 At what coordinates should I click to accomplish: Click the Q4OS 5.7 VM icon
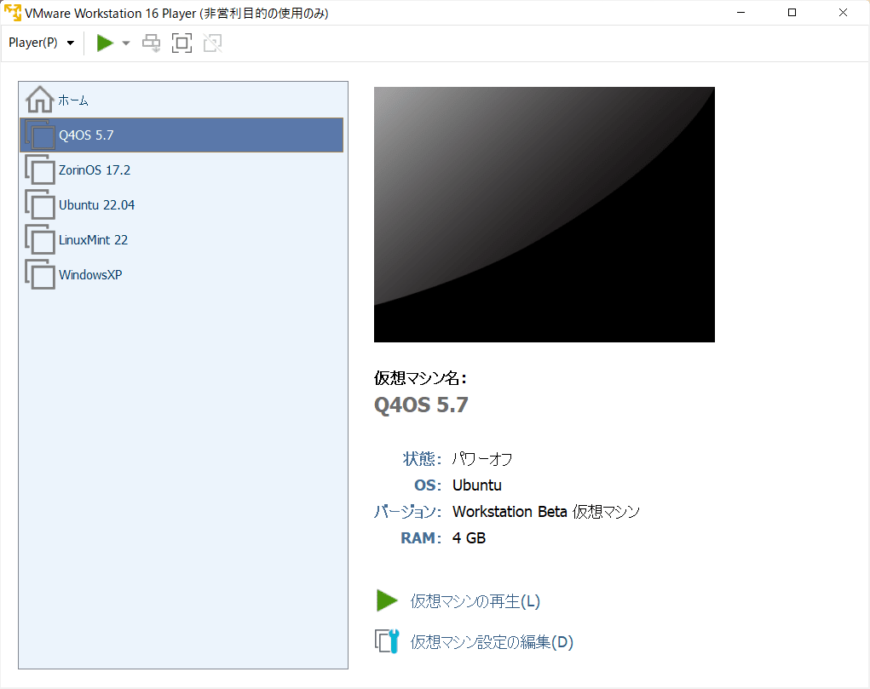(x=40, y=135)
